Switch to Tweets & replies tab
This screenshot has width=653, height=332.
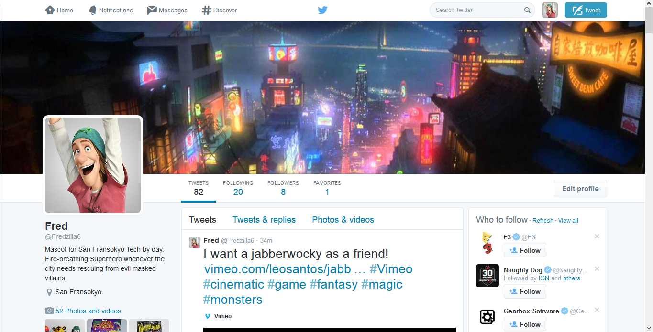click(x=264, y=220)
